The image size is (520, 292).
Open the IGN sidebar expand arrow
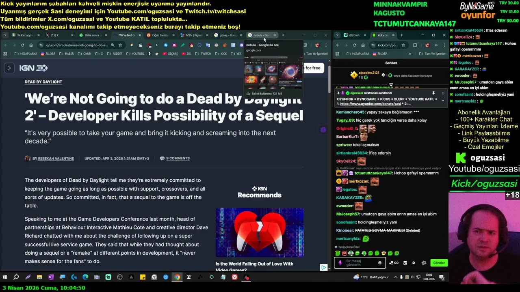tap(9, 68)
